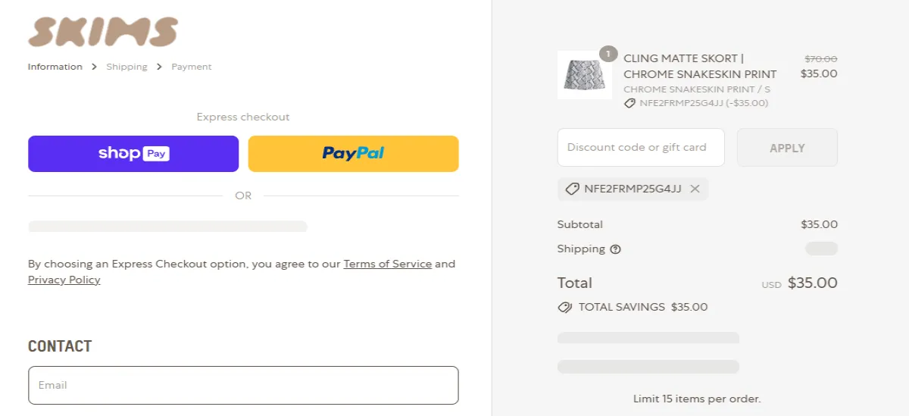Go to the Shipping breadcrumb step

point(127,67)
